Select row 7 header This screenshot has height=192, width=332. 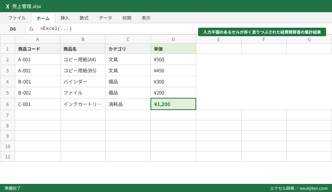[7, 115]
